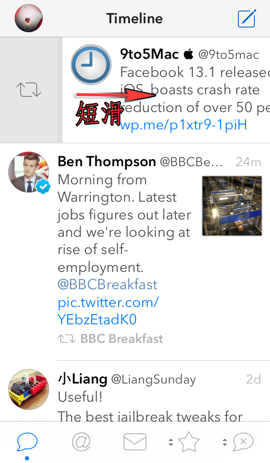Open the Timeline tab speech bubble
The width and height of the screenshot is (270, 463).
click(x=27, y=442)
